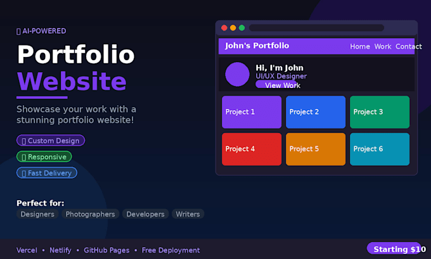The width and height of the screenshot is (431, 259).
Task: Select the Photographers tag
Action: click(90, 214)
